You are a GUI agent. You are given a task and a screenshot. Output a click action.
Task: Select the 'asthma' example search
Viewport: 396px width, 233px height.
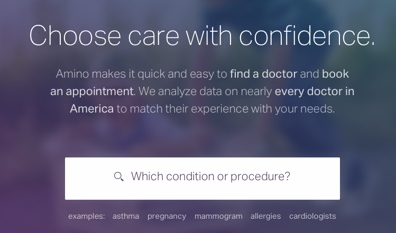point(126,216)
